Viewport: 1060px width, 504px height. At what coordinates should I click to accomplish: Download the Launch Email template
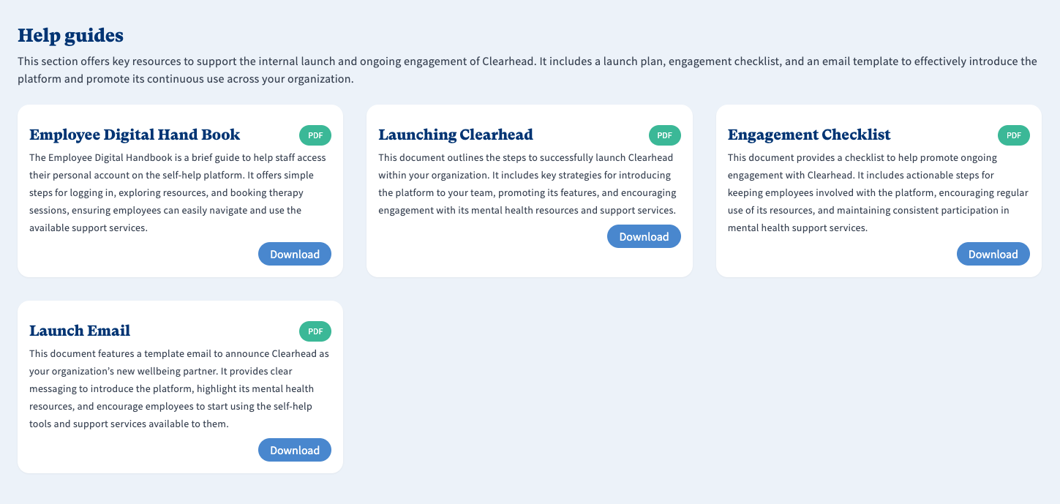tap(294, 451)
